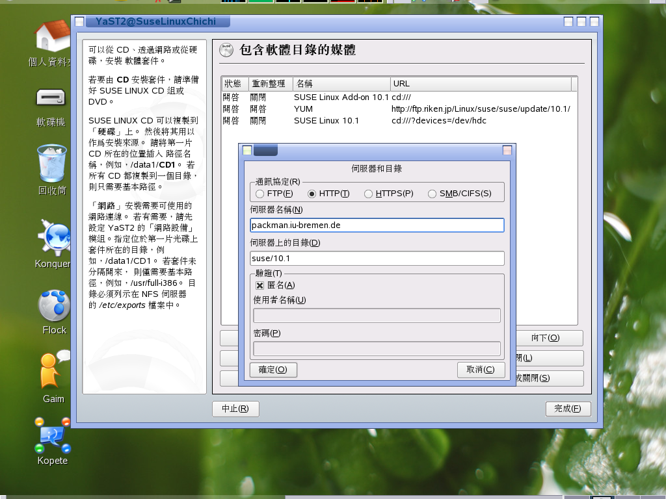Viewport: 666px width, 499px height.
Task: Launch the Gaim messenger icon
Action: coord(53,371)
